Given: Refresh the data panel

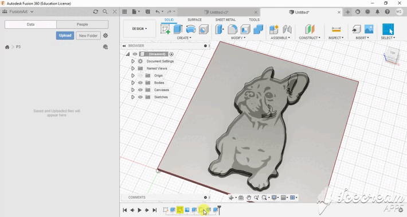Looking at the screenshot, I should tap(96, 11).
